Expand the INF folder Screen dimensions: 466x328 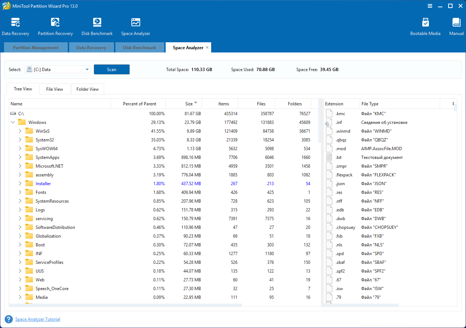click(20, 254)
